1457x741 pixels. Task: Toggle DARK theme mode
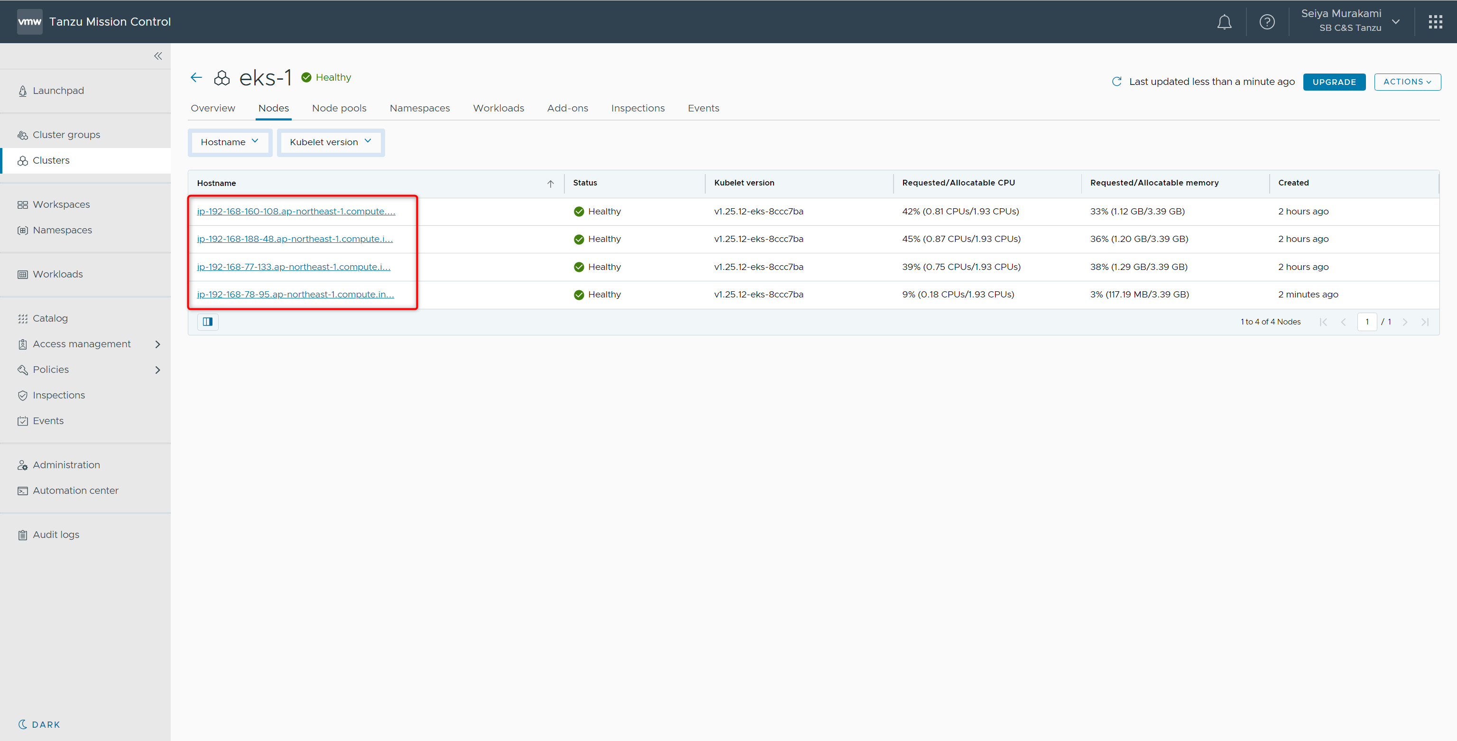pos(39,724)
